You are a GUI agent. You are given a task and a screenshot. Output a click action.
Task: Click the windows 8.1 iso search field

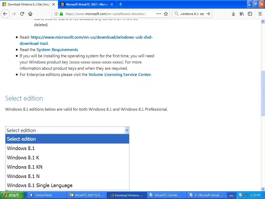pyautogui.click(x=192, y=14)
